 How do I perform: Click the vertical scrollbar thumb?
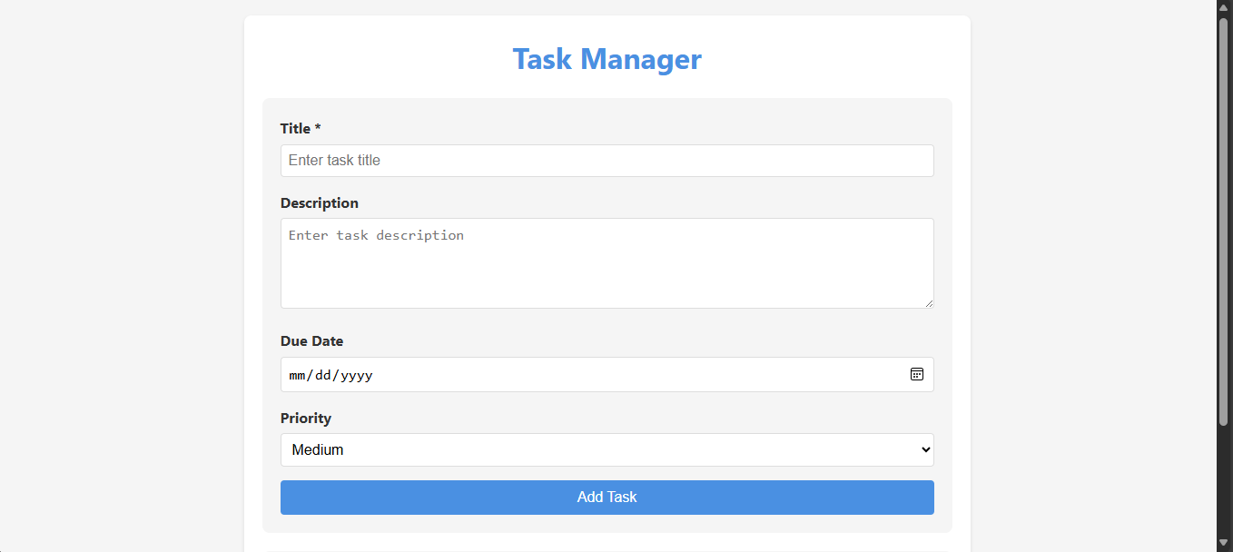coord(1223,218)
